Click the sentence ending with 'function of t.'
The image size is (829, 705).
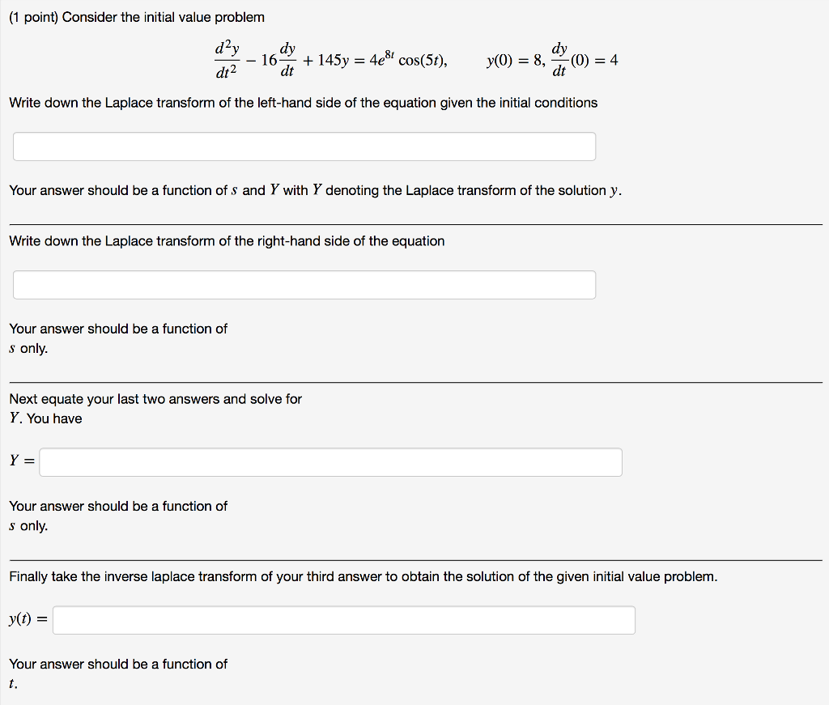[x=117, y=673]
